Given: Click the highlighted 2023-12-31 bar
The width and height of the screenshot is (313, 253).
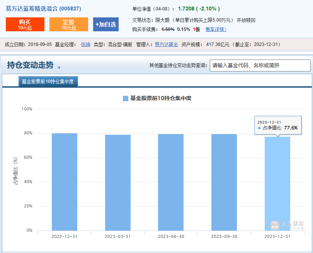Looking at the screenshot, I should coord(277,183).
